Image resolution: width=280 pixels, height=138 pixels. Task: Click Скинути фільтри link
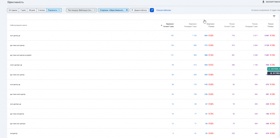[164, 10]
